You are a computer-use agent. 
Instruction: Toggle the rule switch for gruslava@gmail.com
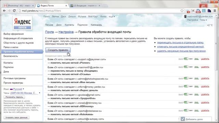pos(186,94)
